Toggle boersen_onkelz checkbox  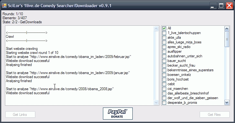[x=164, y=75]
